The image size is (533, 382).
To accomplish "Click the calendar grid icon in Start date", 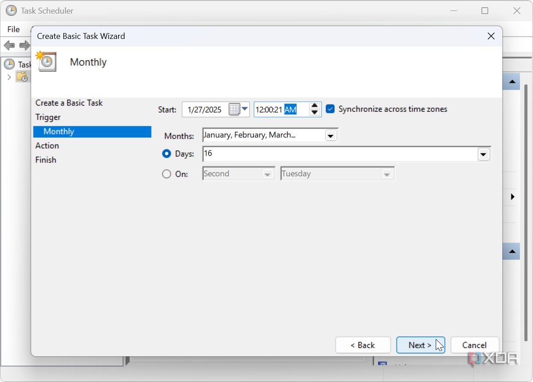I will [x=234, y=109].
